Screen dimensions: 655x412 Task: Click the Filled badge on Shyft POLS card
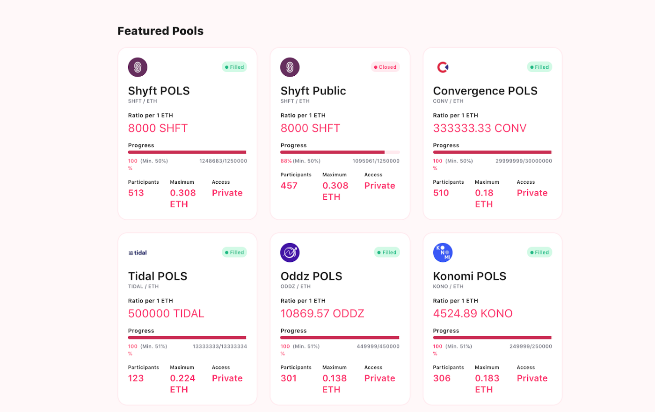234,67
